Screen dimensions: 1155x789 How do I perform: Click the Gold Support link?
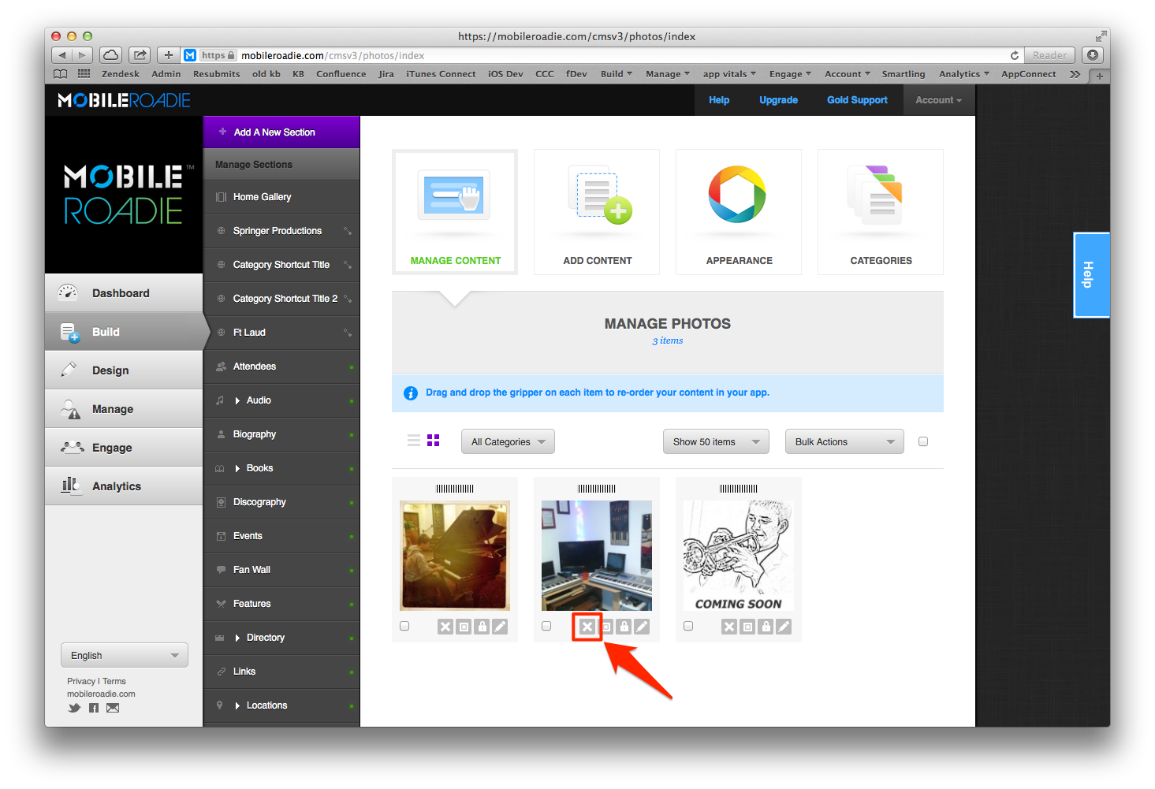point(857,100)
